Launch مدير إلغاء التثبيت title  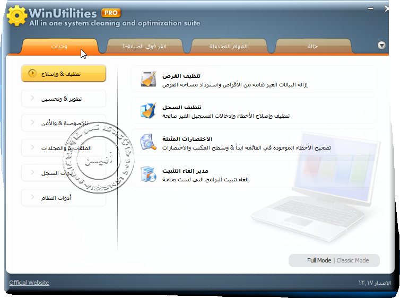186,171
